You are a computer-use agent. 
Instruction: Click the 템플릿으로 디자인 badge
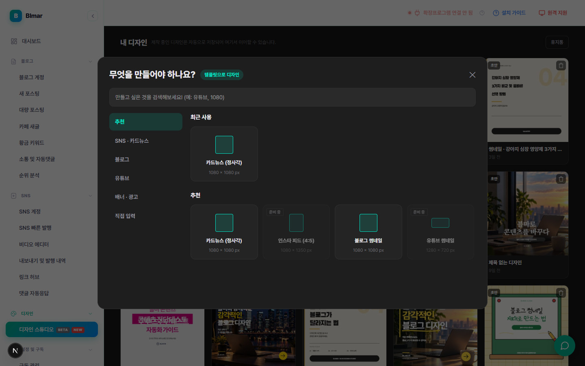(x=222, y=75)
